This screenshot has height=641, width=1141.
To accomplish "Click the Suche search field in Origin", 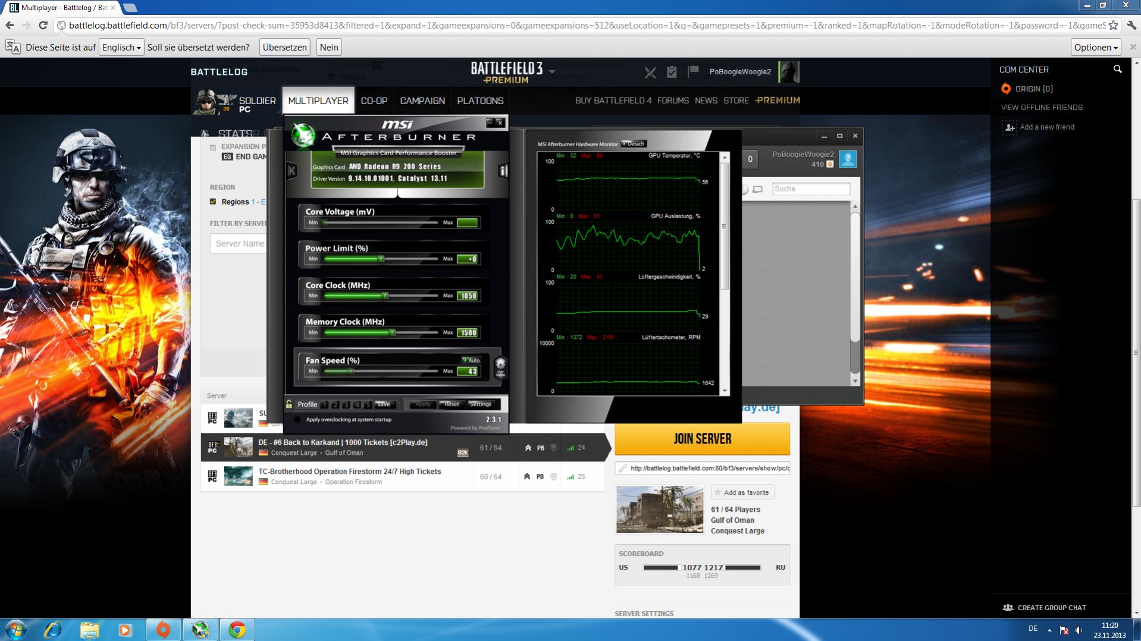I will pos(811,189).
